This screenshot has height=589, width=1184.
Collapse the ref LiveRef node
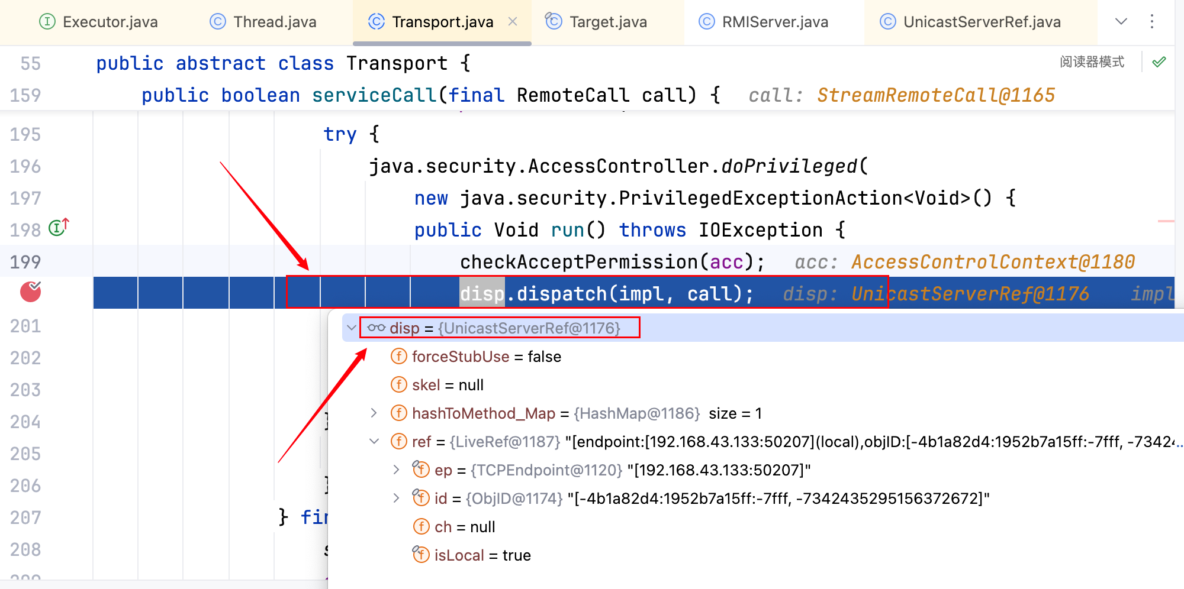(x=374, y=442)
